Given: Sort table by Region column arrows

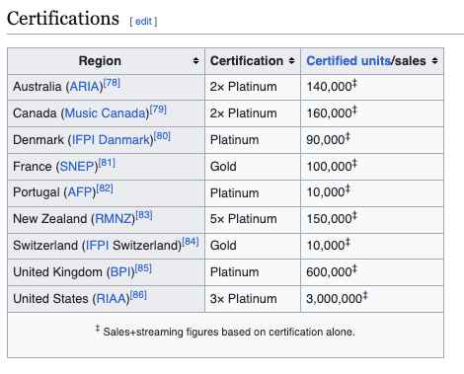Looking at the screenshot, I should click(x=195, y=61).
